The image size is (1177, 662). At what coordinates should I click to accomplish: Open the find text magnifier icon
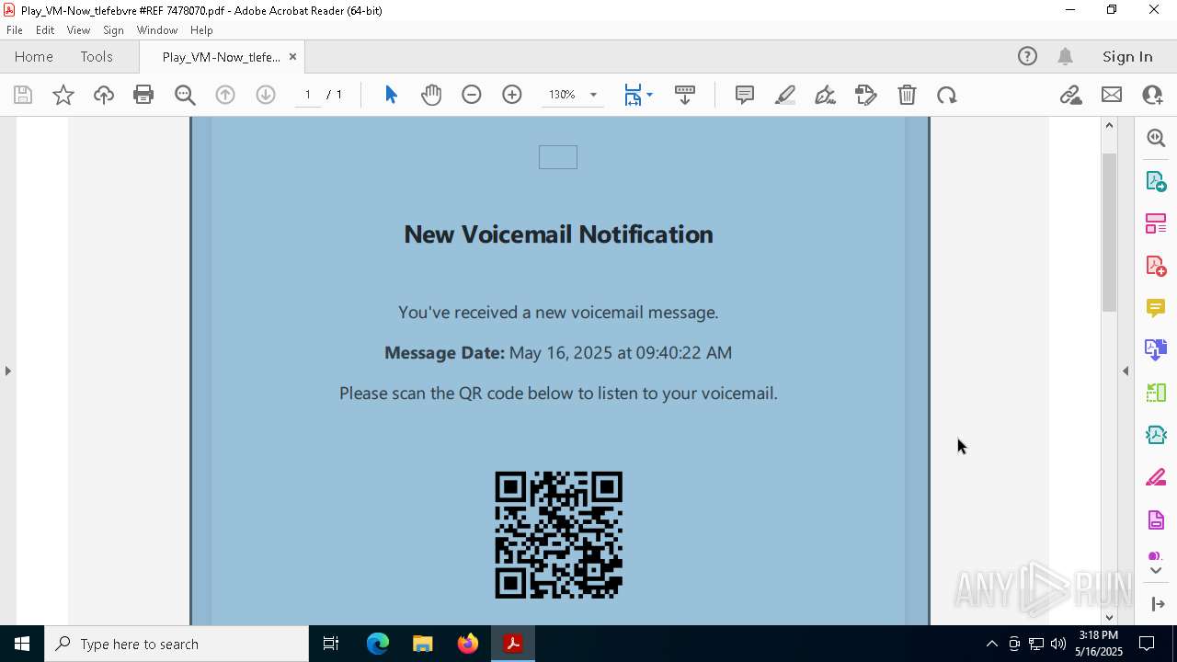(185, 95)
